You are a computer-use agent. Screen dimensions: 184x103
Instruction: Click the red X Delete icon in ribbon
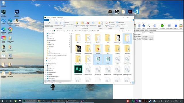click(x=87, y=23)
